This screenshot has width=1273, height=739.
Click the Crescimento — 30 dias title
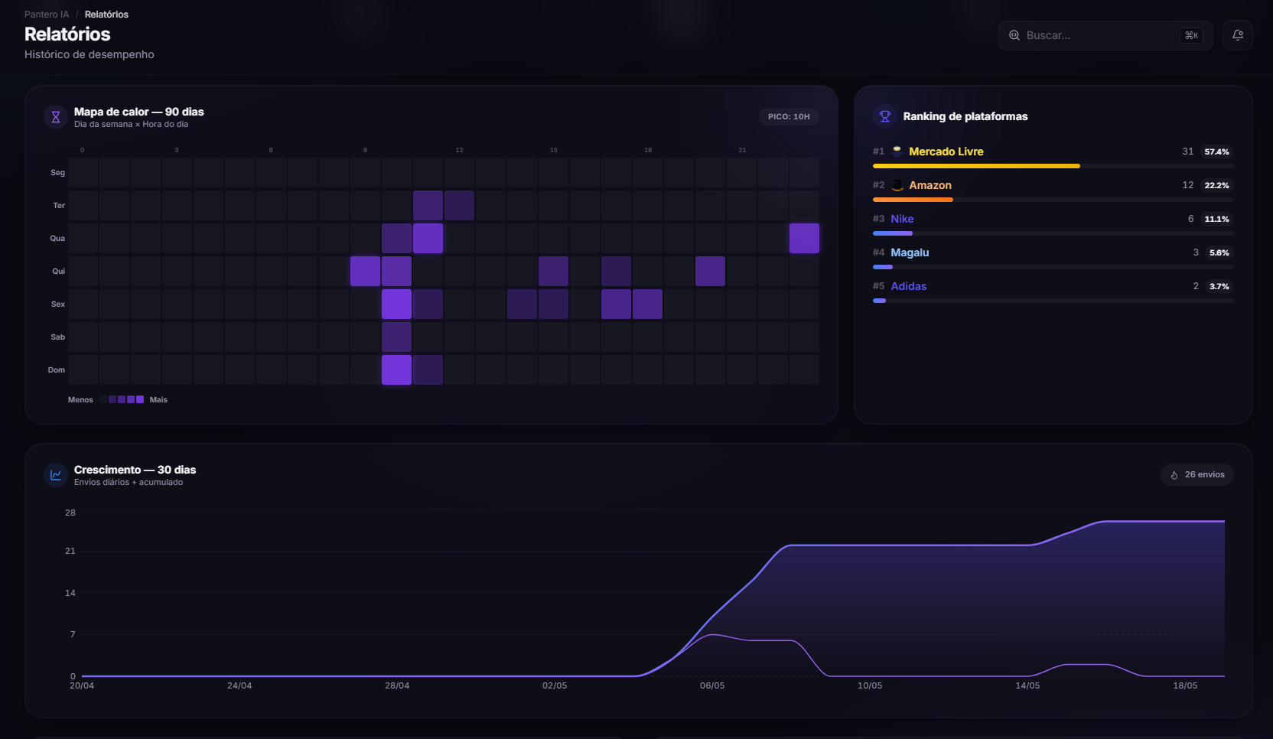click(x=135, y=470)
